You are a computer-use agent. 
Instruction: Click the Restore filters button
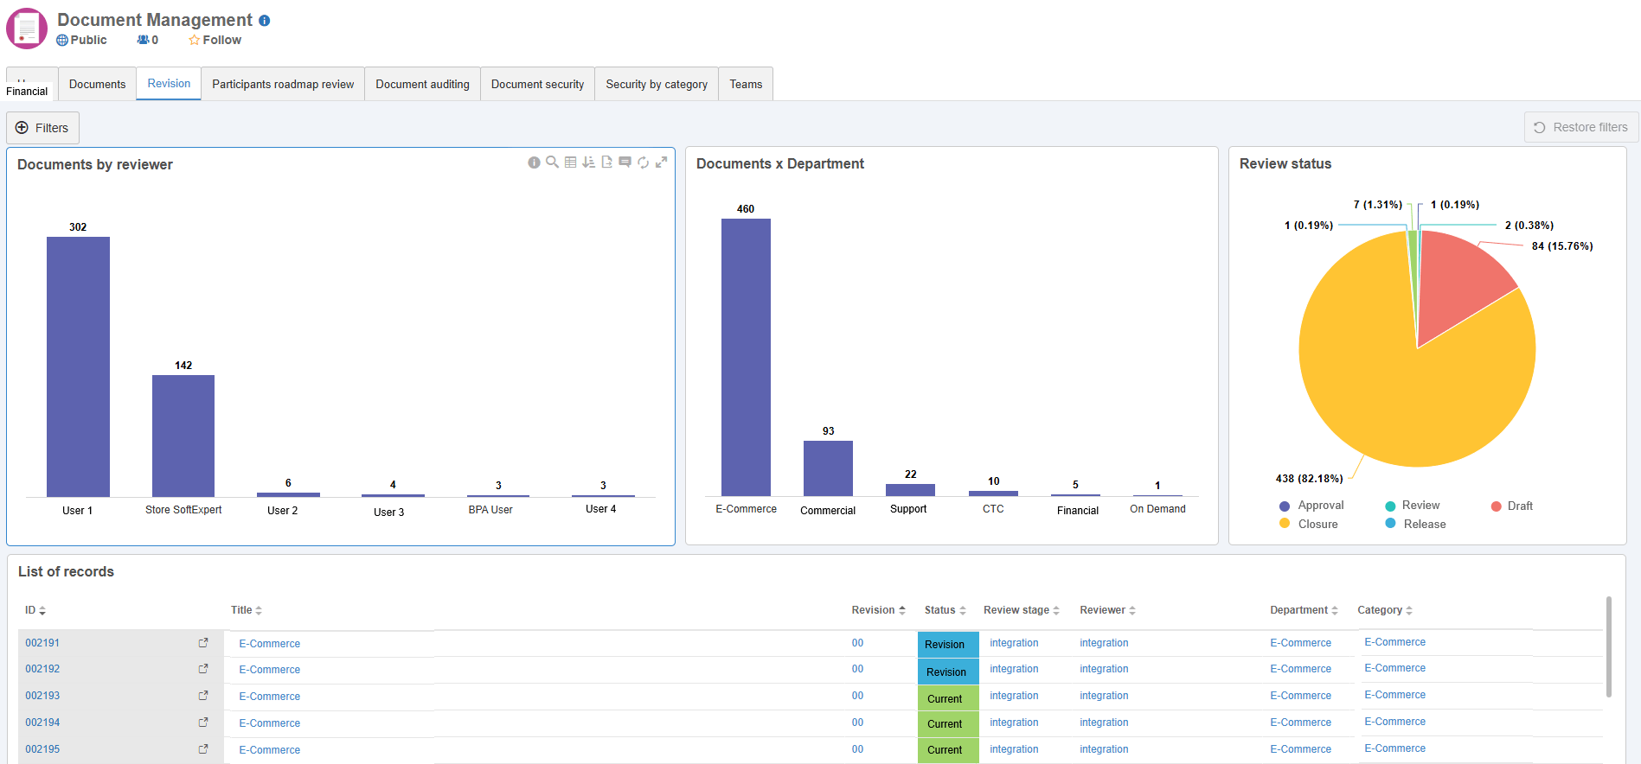tap(1580, 127)
